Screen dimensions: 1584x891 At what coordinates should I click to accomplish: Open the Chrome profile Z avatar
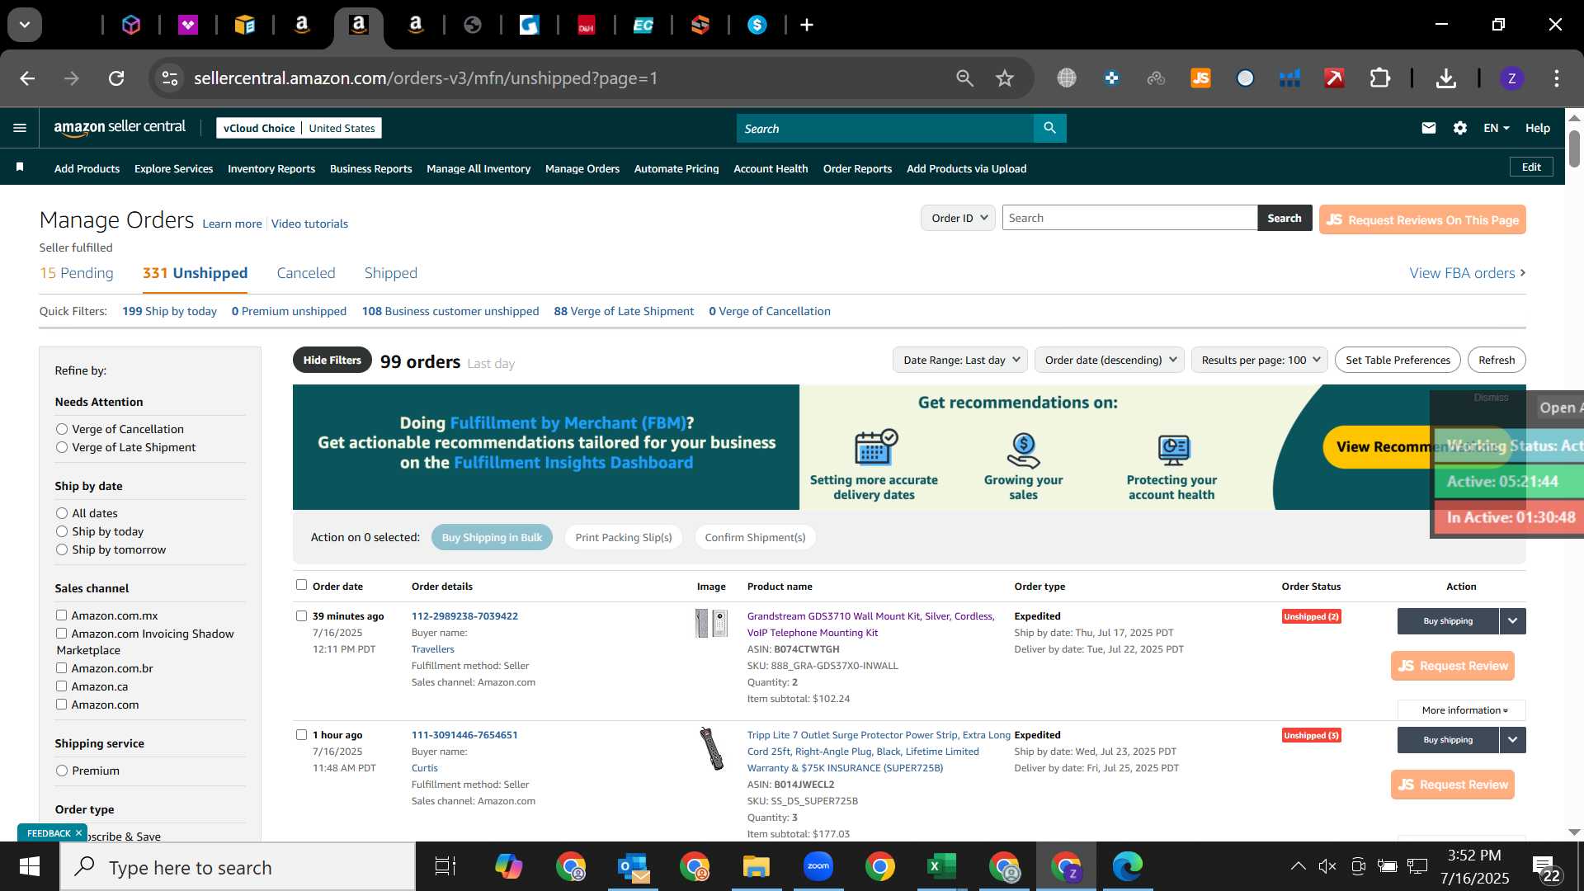(x=1511, y=78)
